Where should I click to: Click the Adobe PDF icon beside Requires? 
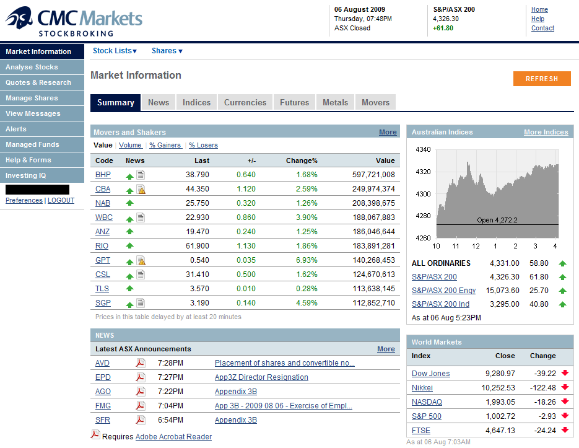pos(95,434)
